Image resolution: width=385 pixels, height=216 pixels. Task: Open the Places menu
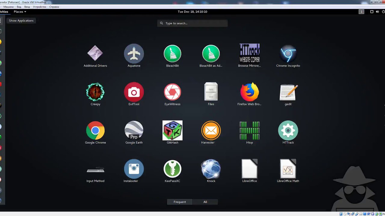20,12
